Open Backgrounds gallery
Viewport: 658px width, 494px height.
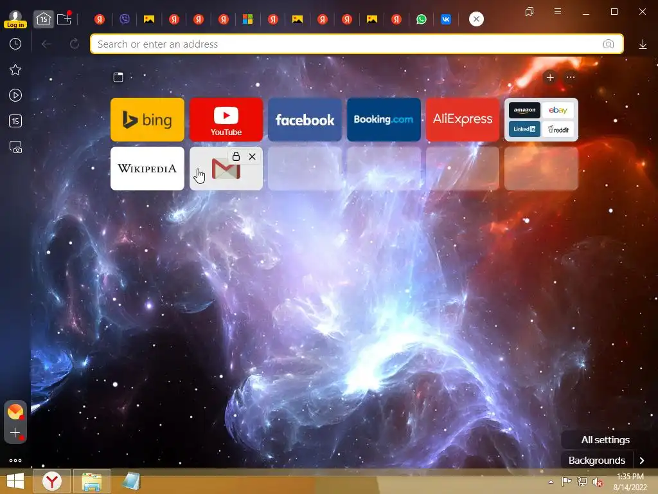click(597, 461)
